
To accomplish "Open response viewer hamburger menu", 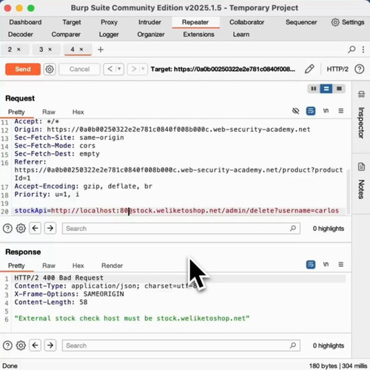I will (x=341, y=264).
